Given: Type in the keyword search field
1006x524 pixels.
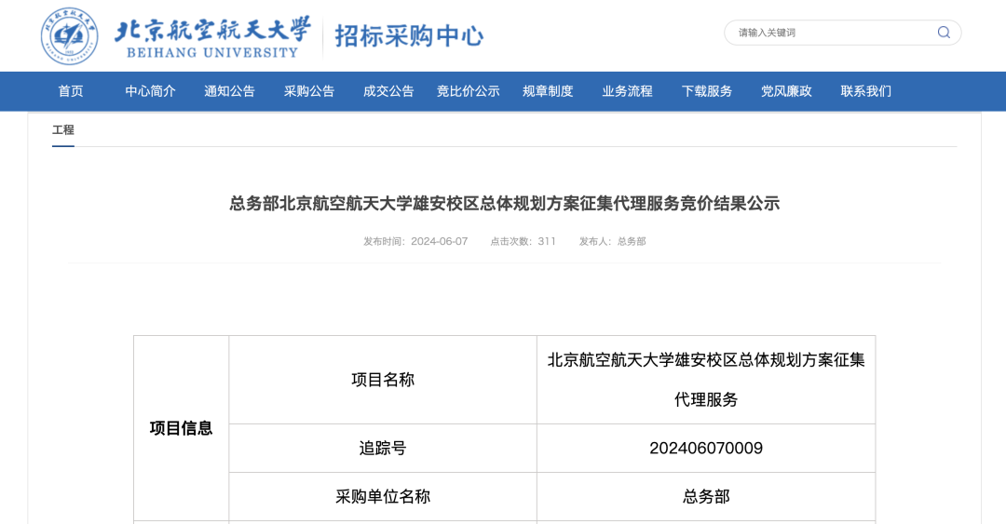Looking at the screenshot, I should (x=829, y=33).
